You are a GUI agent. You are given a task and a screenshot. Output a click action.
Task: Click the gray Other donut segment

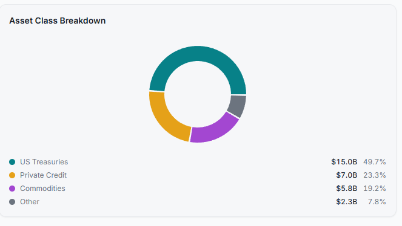click(x=238, y=106)
